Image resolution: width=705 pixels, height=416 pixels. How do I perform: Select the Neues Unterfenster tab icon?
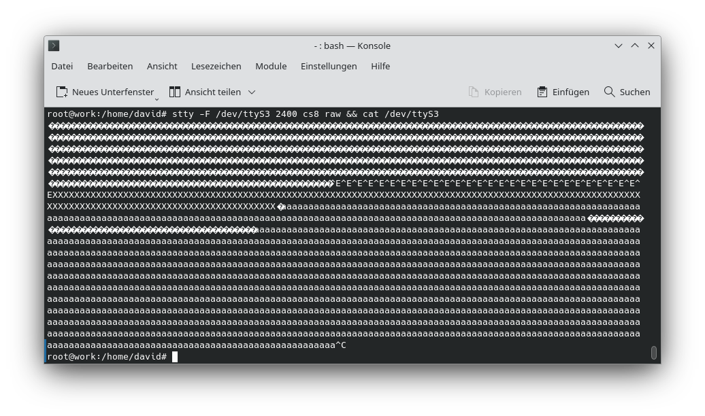coord(62,91)
